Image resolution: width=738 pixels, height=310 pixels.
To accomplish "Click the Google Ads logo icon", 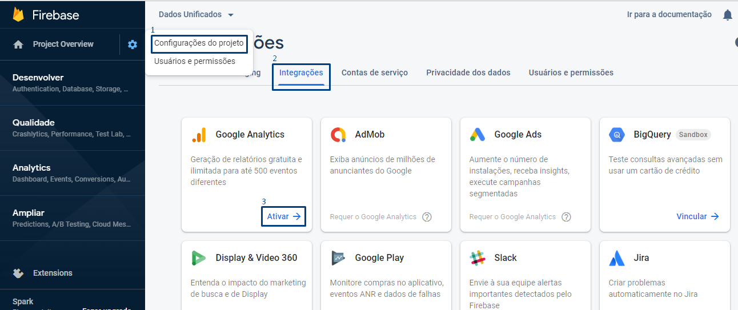I will pos(478,135).
